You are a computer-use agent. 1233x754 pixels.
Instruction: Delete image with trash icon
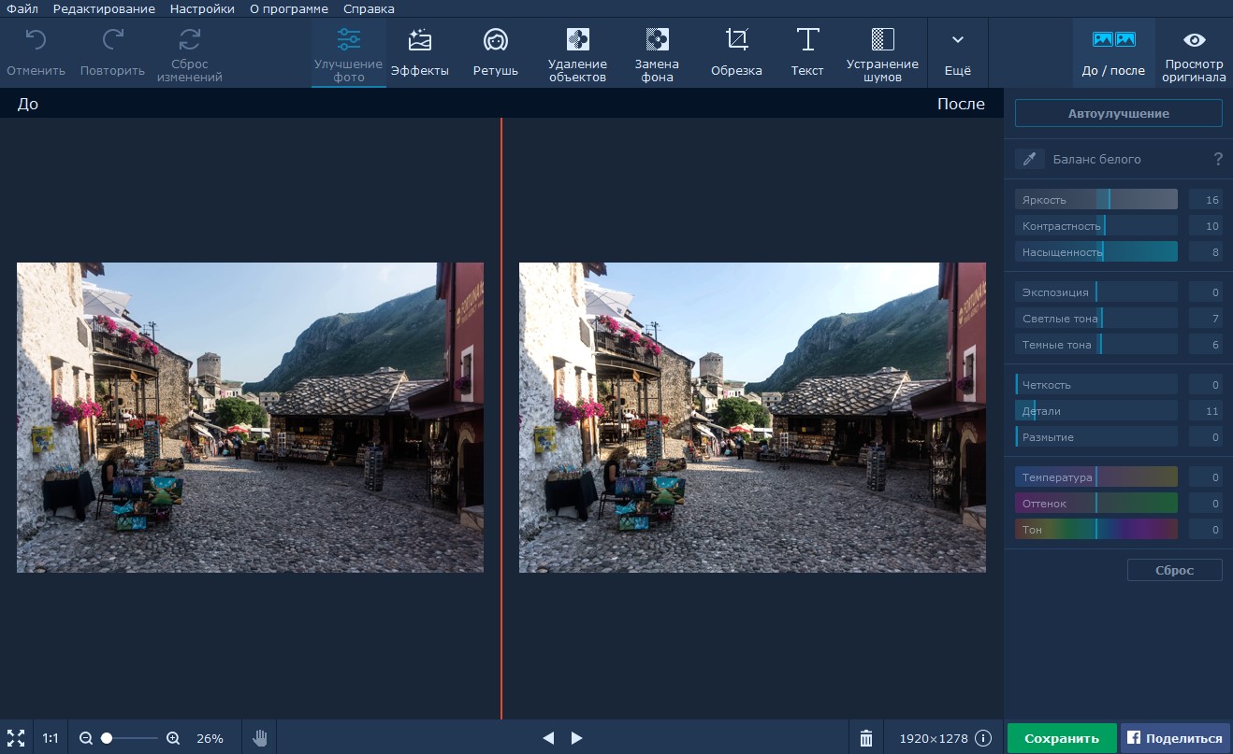point(866,738)
